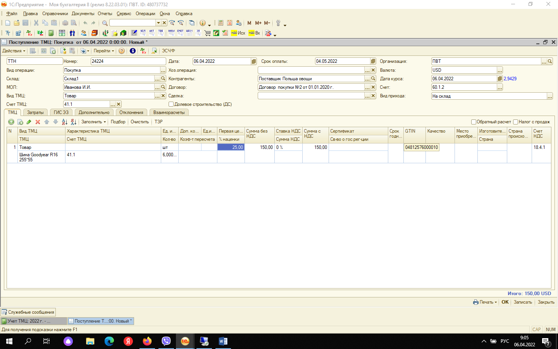Toggle the Налог с продаж checkbox
558x349 pixels.
click(515, 122)
